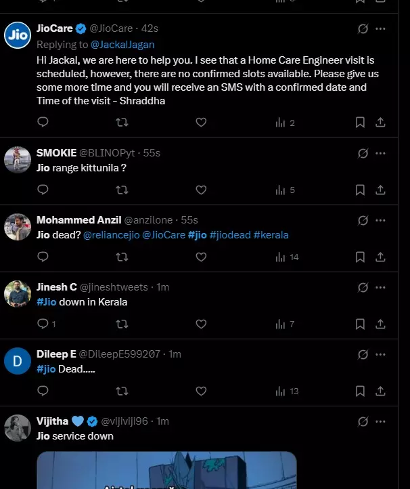Screen dimensions: 410x489
Task: Expand more options for Dileep E's tweet
Action: point(380,354)
